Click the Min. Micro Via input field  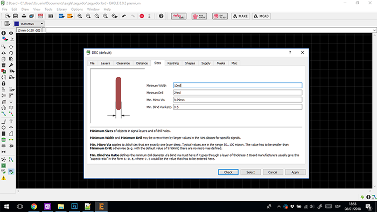(x=238, y=100)
